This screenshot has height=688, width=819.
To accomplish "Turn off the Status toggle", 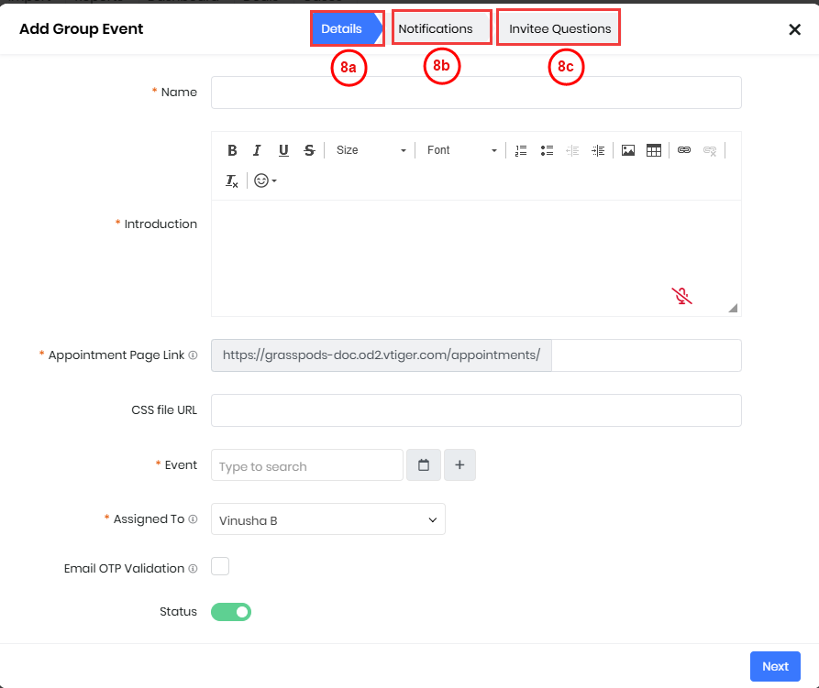I will (231, 612).
